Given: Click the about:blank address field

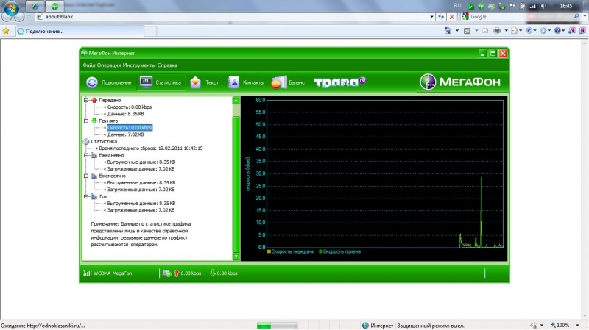Looking at the screenshot, I should [235, 17].
